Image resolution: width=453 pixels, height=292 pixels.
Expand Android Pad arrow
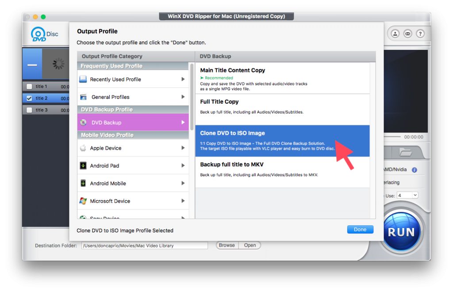point(183,165)
